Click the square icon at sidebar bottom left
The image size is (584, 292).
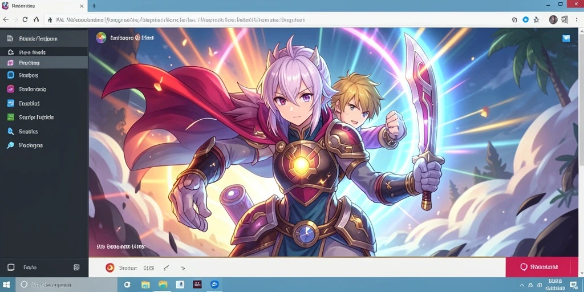11,267
